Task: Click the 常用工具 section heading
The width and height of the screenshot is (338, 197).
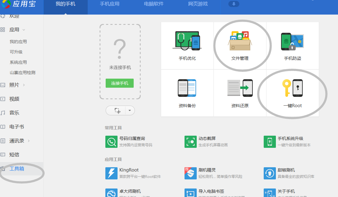Action: click(113, 128)
